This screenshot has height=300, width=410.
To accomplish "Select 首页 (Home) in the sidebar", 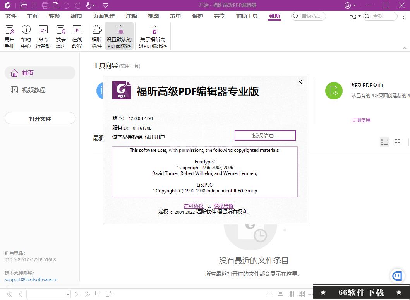I will pos(40,73).
